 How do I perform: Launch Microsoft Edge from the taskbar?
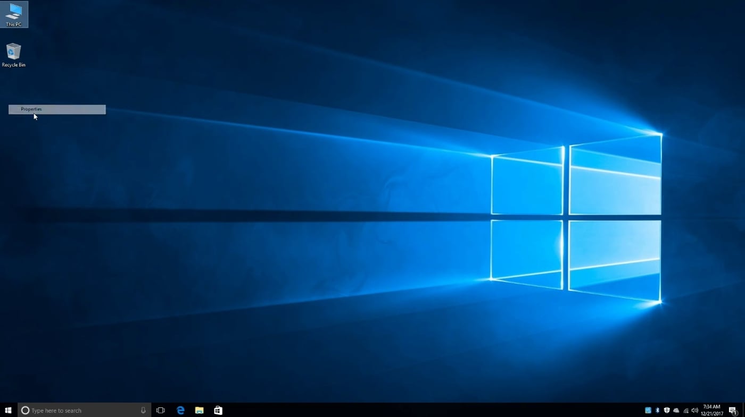(180, 410)
